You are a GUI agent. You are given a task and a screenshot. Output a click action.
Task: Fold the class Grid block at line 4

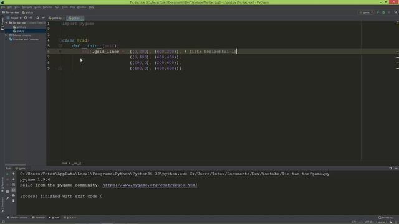click(60, 40)
